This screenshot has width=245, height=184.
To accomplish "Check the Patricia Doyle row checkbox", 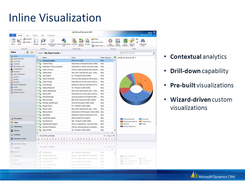I will [38, 100].
